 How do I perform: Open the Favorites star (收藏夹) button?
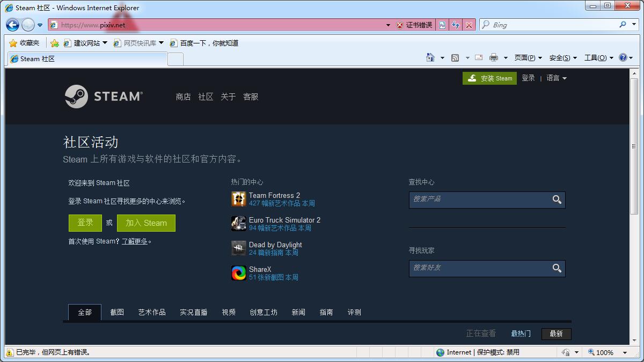tap(24, 43)
